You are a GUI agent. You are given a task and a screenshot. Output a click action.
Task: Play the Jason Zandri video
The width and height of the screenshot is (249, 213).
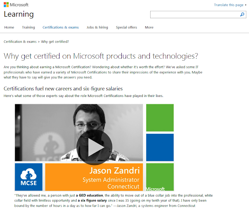pyautogui.click(x=94, y=147)
